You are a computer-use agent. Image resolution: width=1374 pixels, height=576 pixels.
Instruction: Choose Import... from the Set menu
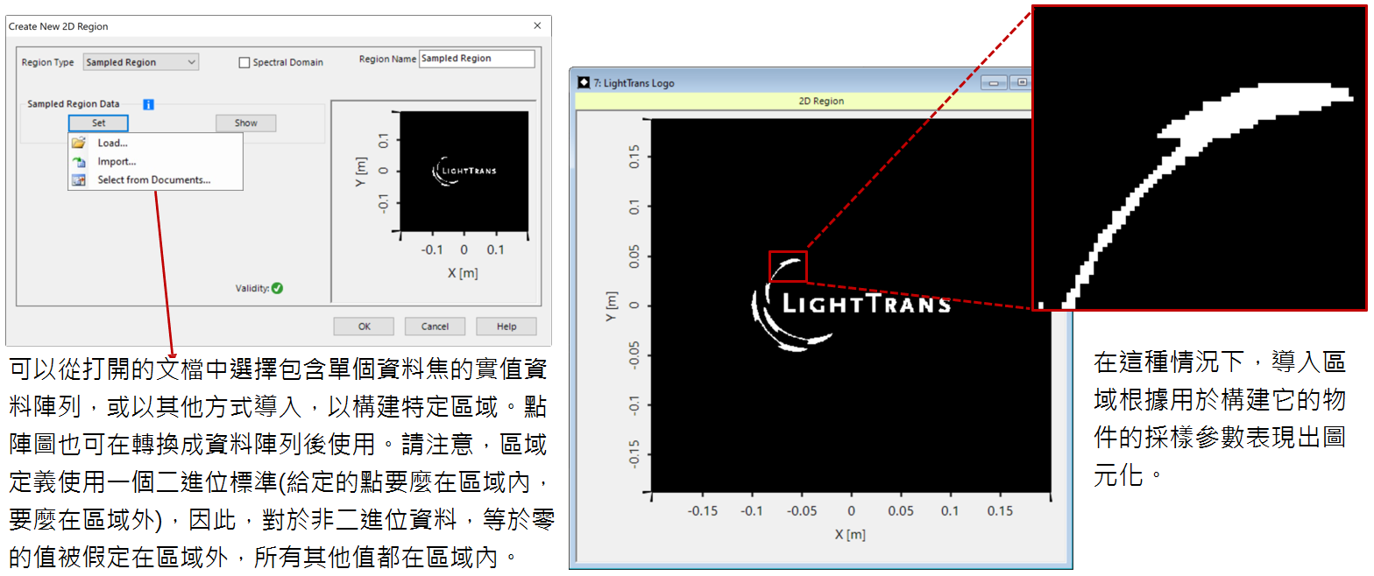[117, 161]
